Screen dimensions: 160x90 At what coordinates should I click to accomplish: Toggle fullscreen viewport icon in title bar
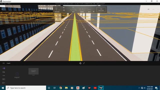tap(158, 4)
